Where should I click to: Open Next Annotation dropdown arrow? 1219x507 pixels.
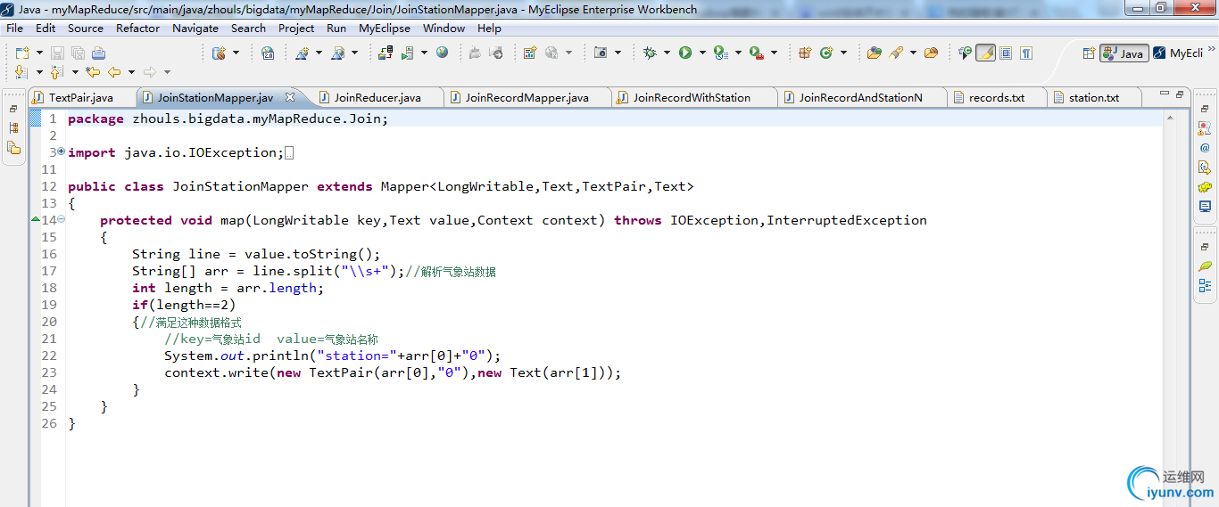38,72
